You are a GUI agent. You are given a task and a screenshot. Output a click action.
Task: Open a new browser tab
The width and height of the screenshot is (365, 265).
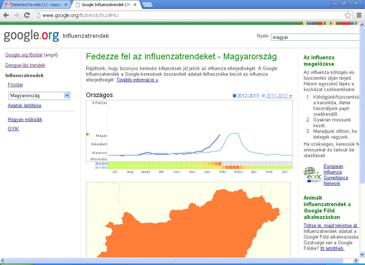click(147, 5)
